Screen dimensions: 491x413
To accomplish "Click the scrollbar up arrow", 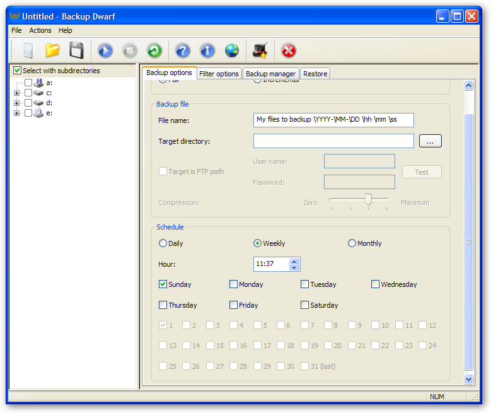I will pyautogui.click(x=468, y=86).
